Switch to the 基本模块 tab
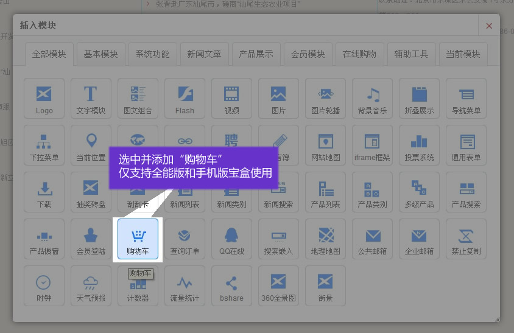 point(101,54)
